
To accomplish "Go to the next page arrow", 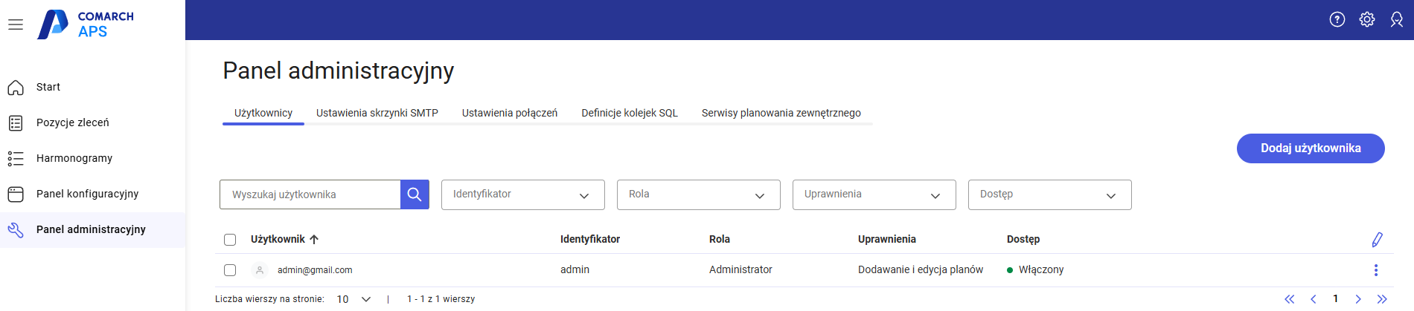I will 1357,299.
